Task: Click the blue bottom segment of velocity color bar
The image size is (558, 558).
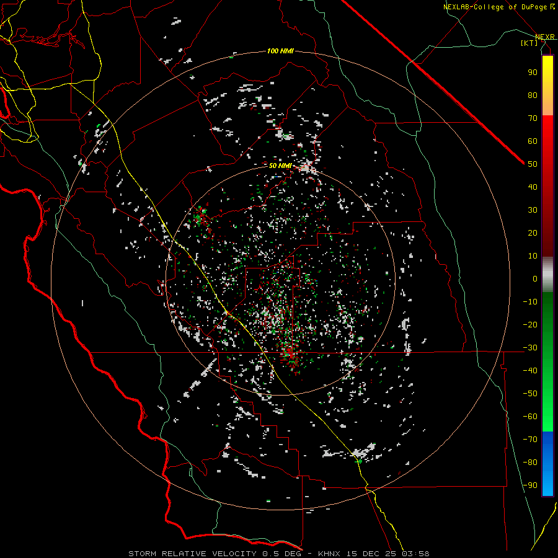Action: [547, 464]
